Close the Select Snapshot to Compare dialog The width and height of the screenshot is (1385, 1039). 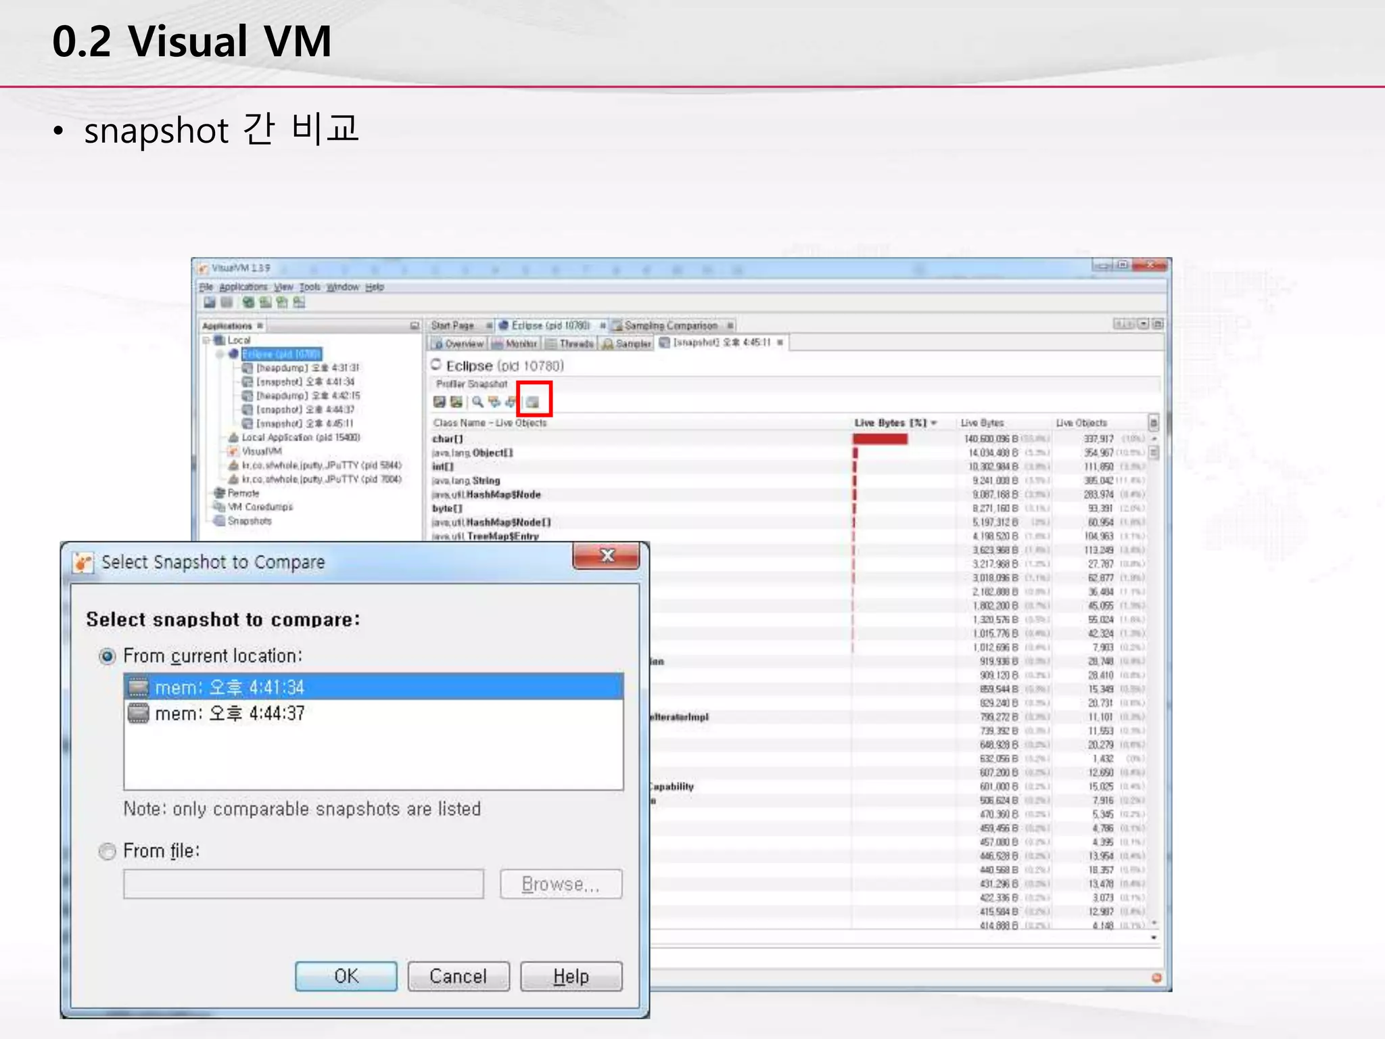(x=607, y=555)
